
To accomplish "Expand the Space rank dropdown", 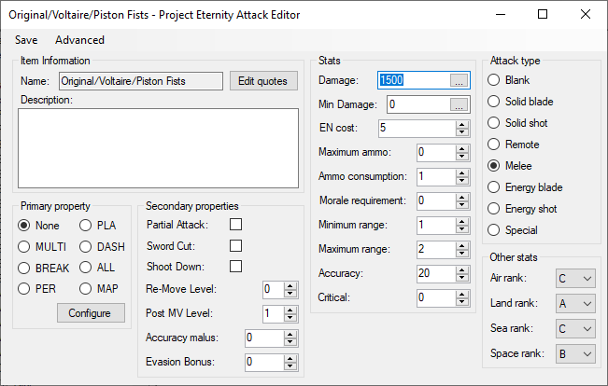I will 575,354.
